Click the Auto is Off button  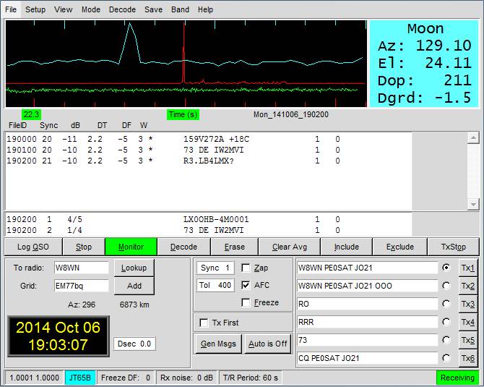267,344
